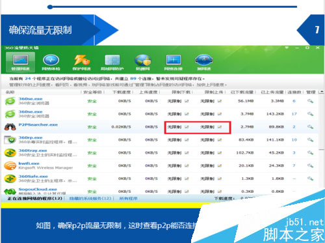Screen dimensions: 325x243
Task: Click the P2PSearcher binoculars program icon
Action: [10, 127]
